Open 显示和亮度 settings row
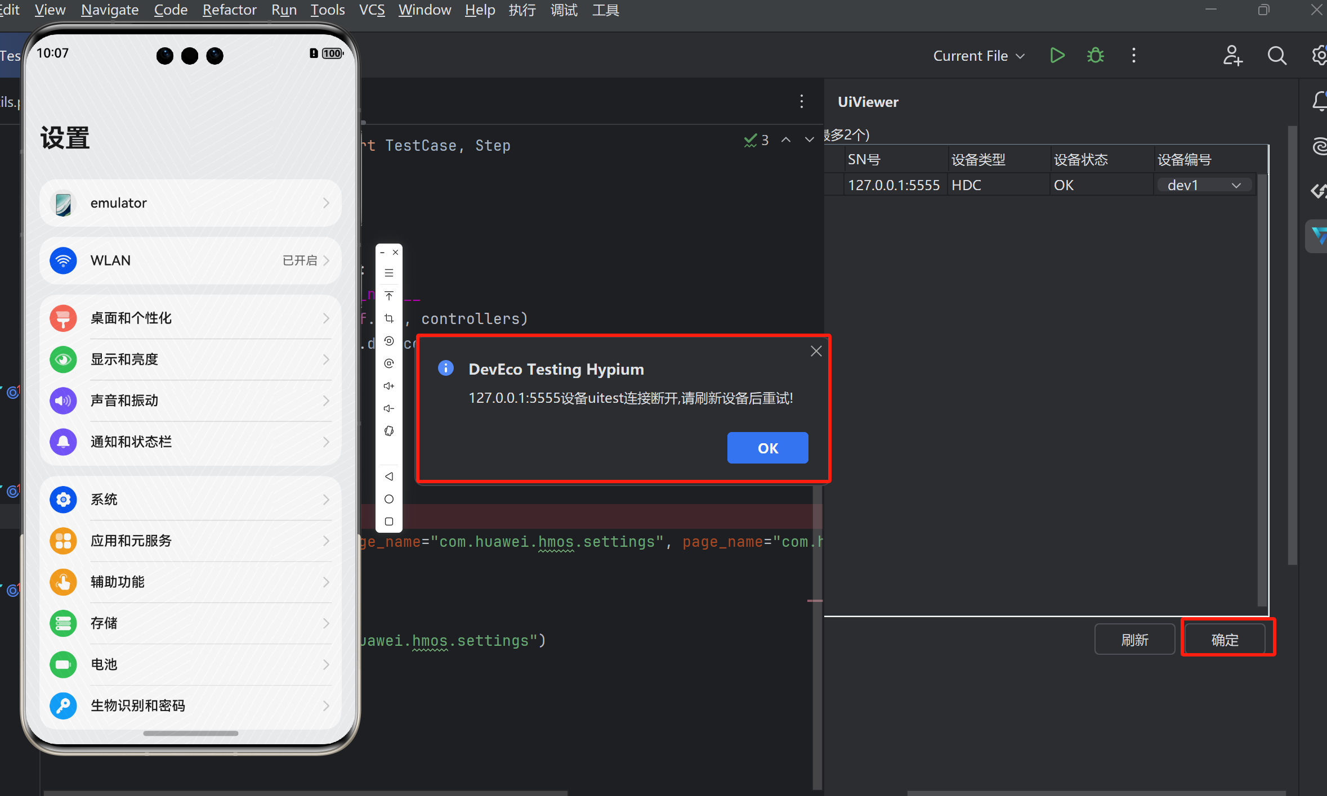1327x796 pixels. point(190,359)
